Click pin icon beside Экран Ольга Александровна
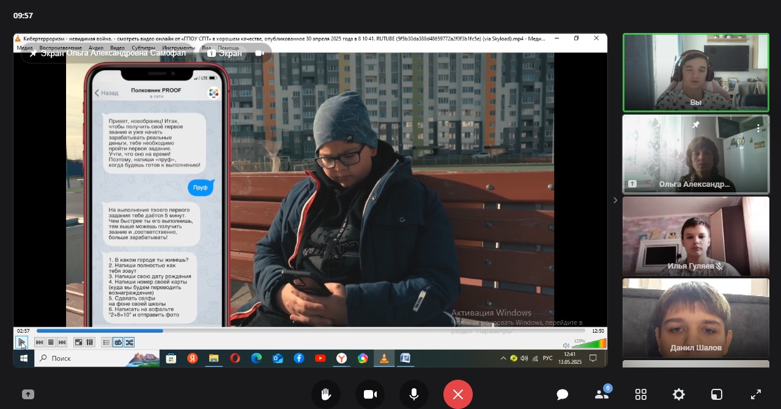781x409 pixels. tap(32, 54)
